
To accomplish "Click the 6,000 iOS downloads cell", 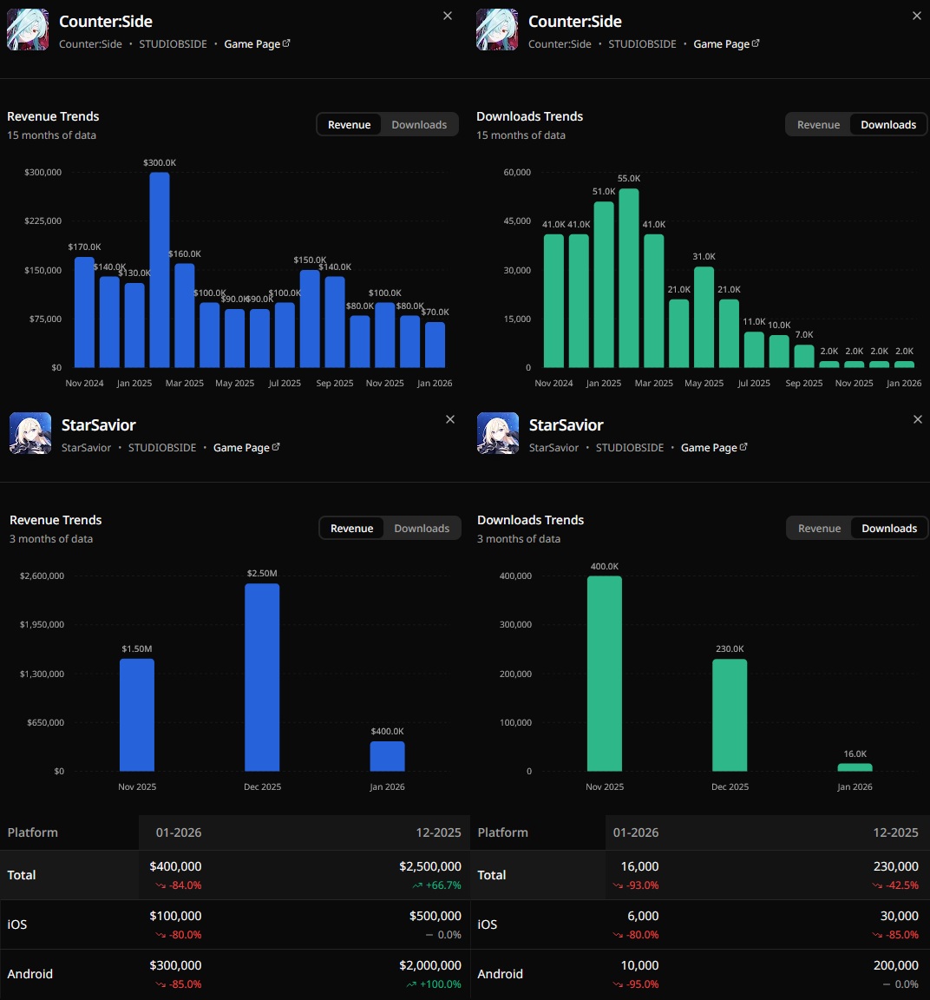I will pos(643,916).
